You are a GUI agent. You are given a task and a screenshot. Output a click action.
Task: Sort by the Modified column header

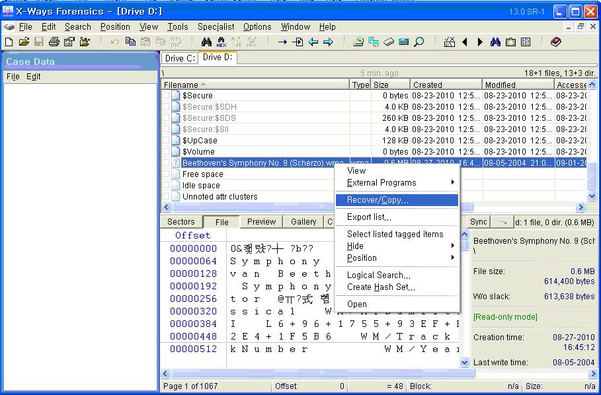[x=518, y=85]
